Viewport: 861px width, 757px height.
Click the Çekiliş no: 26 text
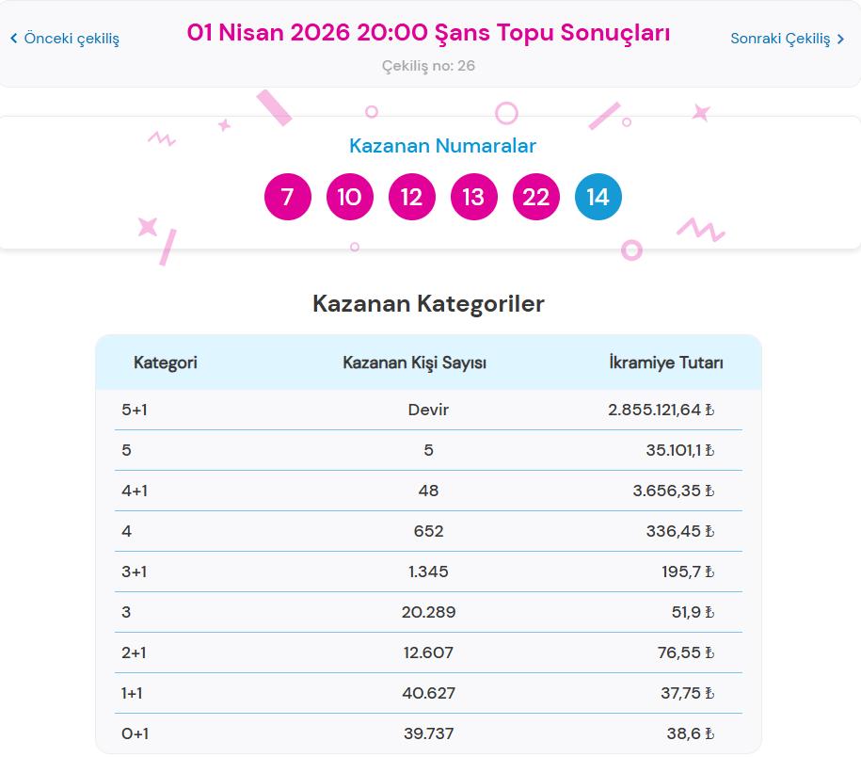[x=430, y=66]
